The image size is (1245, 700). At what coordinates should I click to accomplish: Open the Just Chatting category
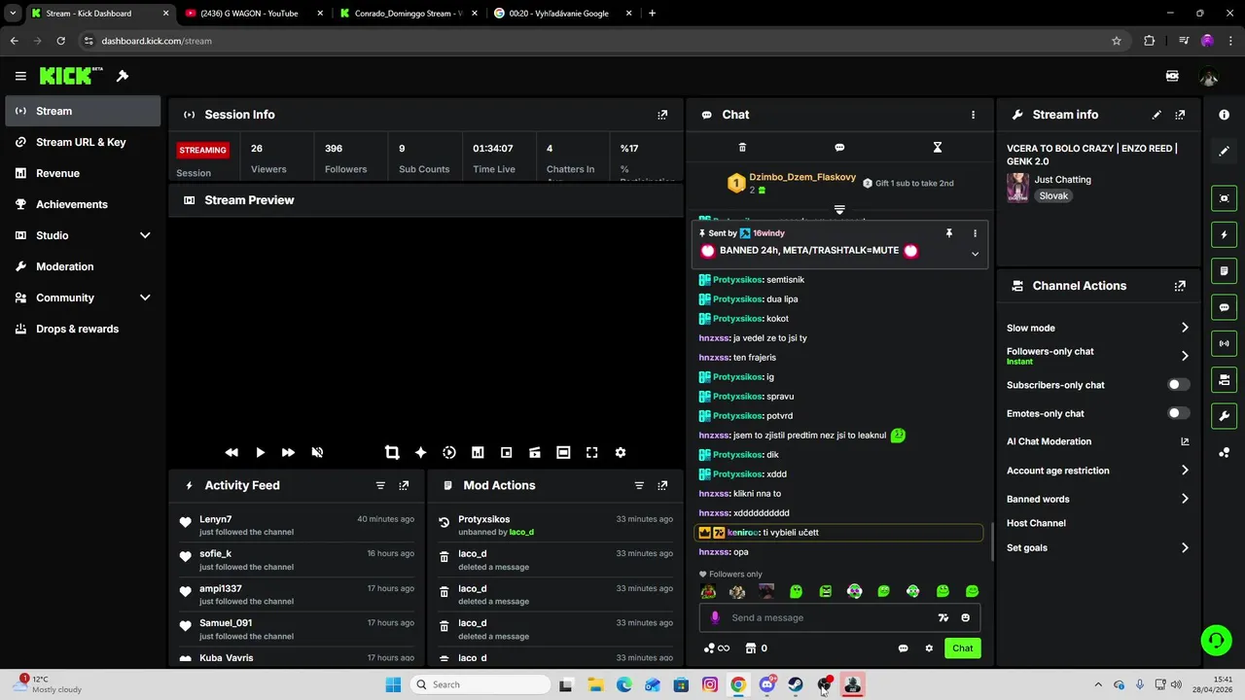point(1062,180)
